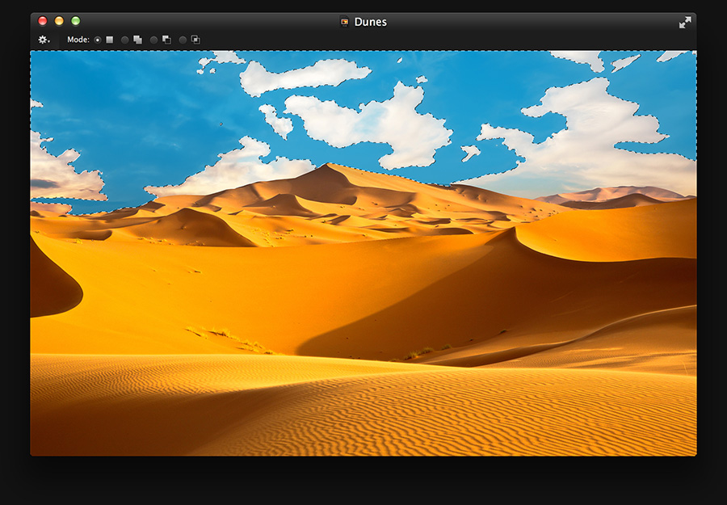This screenshot has height=505, width=727.
Task: Select the intersect with selection mode radio button
Action: [x=183, y=40]
